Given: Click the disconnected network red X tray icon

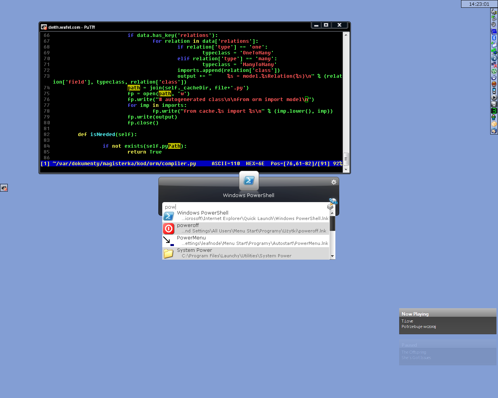Looking at the screenshot, I should pyautogui.click(x=494, y=65).
